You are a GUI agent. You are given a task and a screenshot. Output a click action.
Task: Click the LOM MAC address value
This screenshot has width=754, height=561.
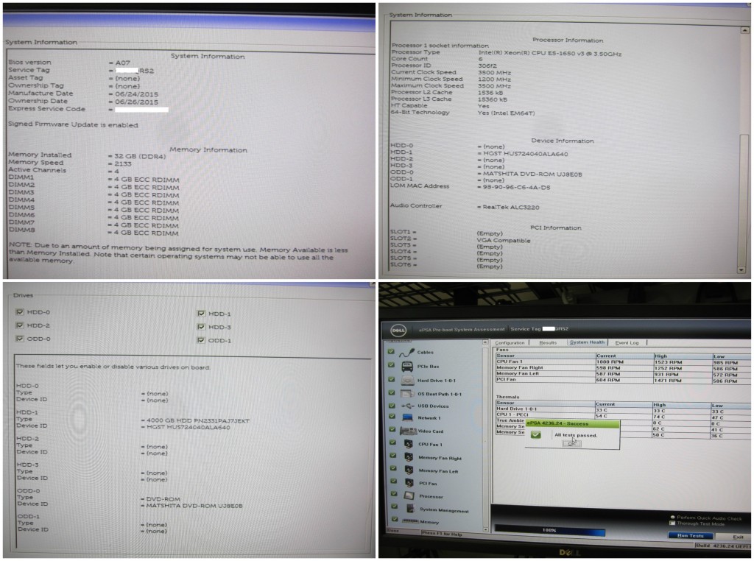coord(516,187)
